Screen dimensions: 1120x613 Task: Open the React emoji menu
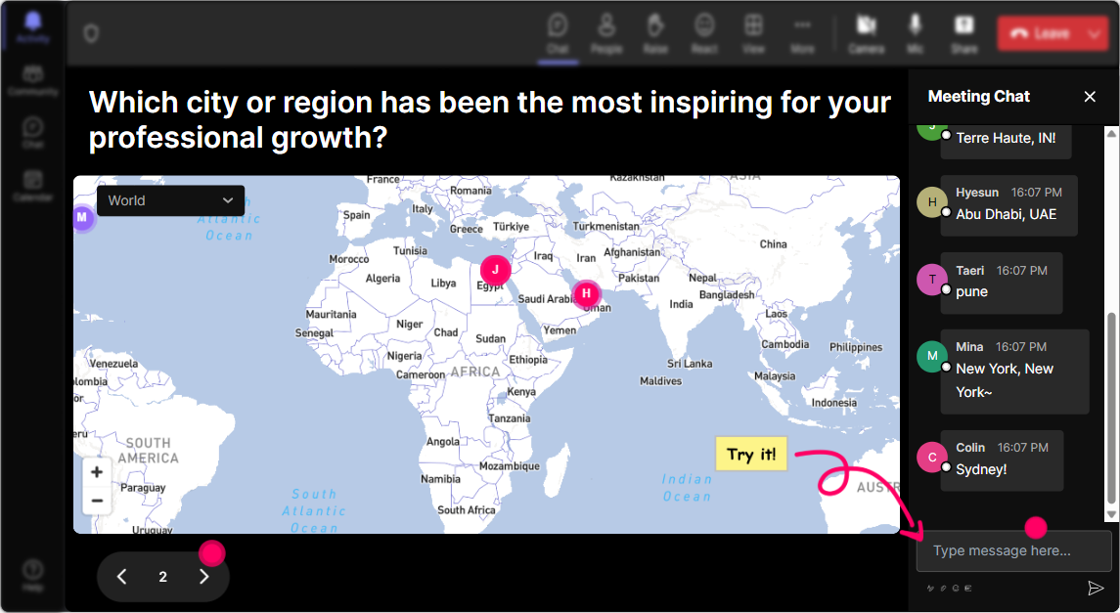point(704,33)
